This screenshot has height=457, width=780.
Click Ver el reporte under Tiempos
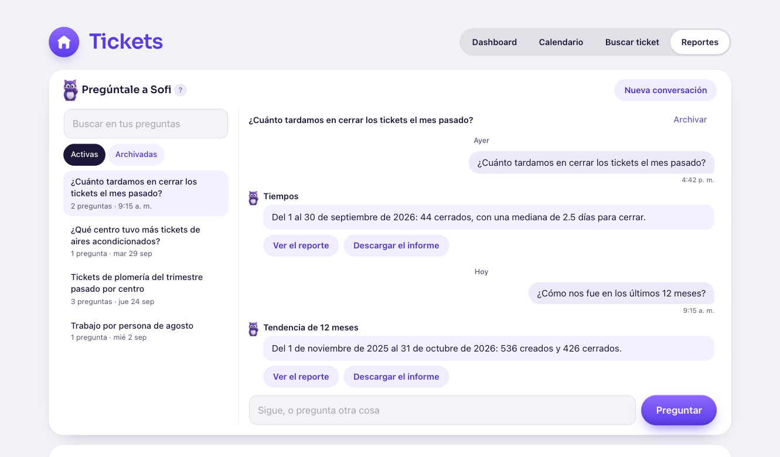pos(301,245)
